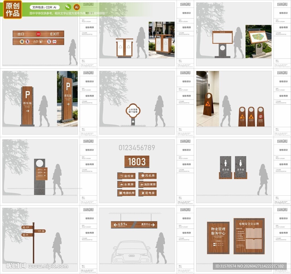This screenshot has height=274, width=291.
Task: Click the left-pointing 4栋 arm on the signpost
Action: pyautogui.click(x=28, y=235)
